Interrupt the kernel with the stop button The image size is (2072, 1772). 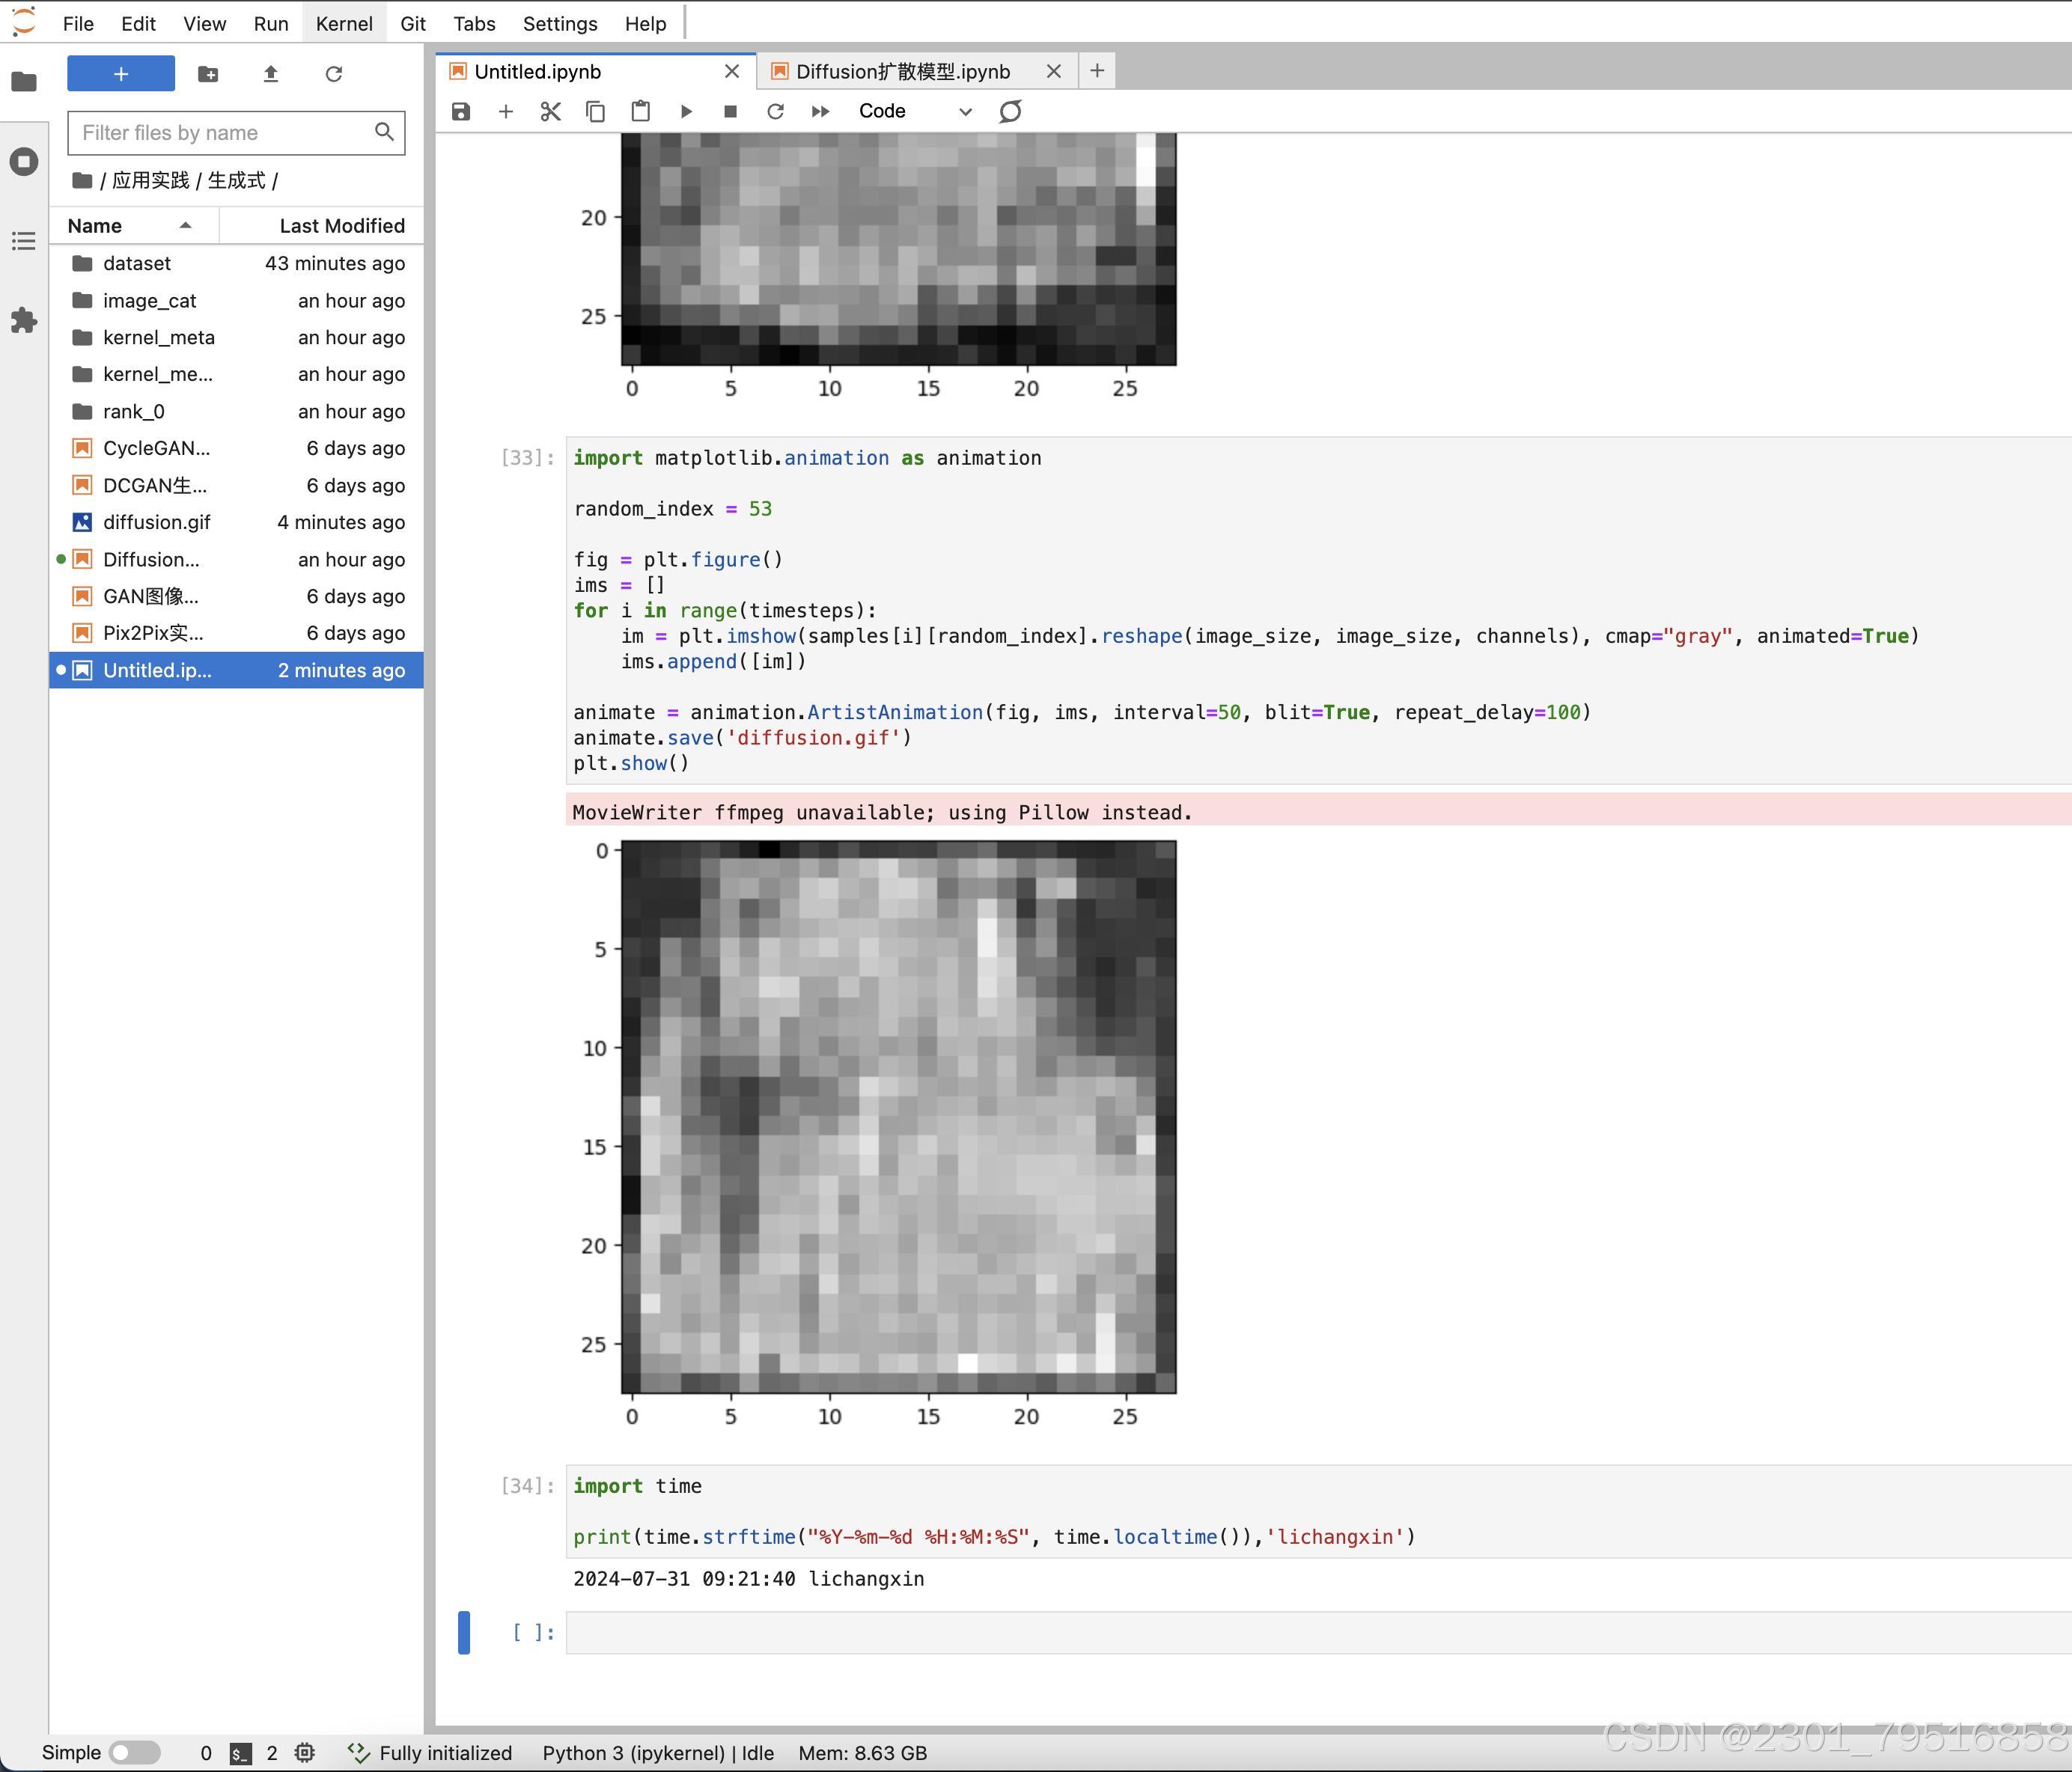(x=730, y=111)
